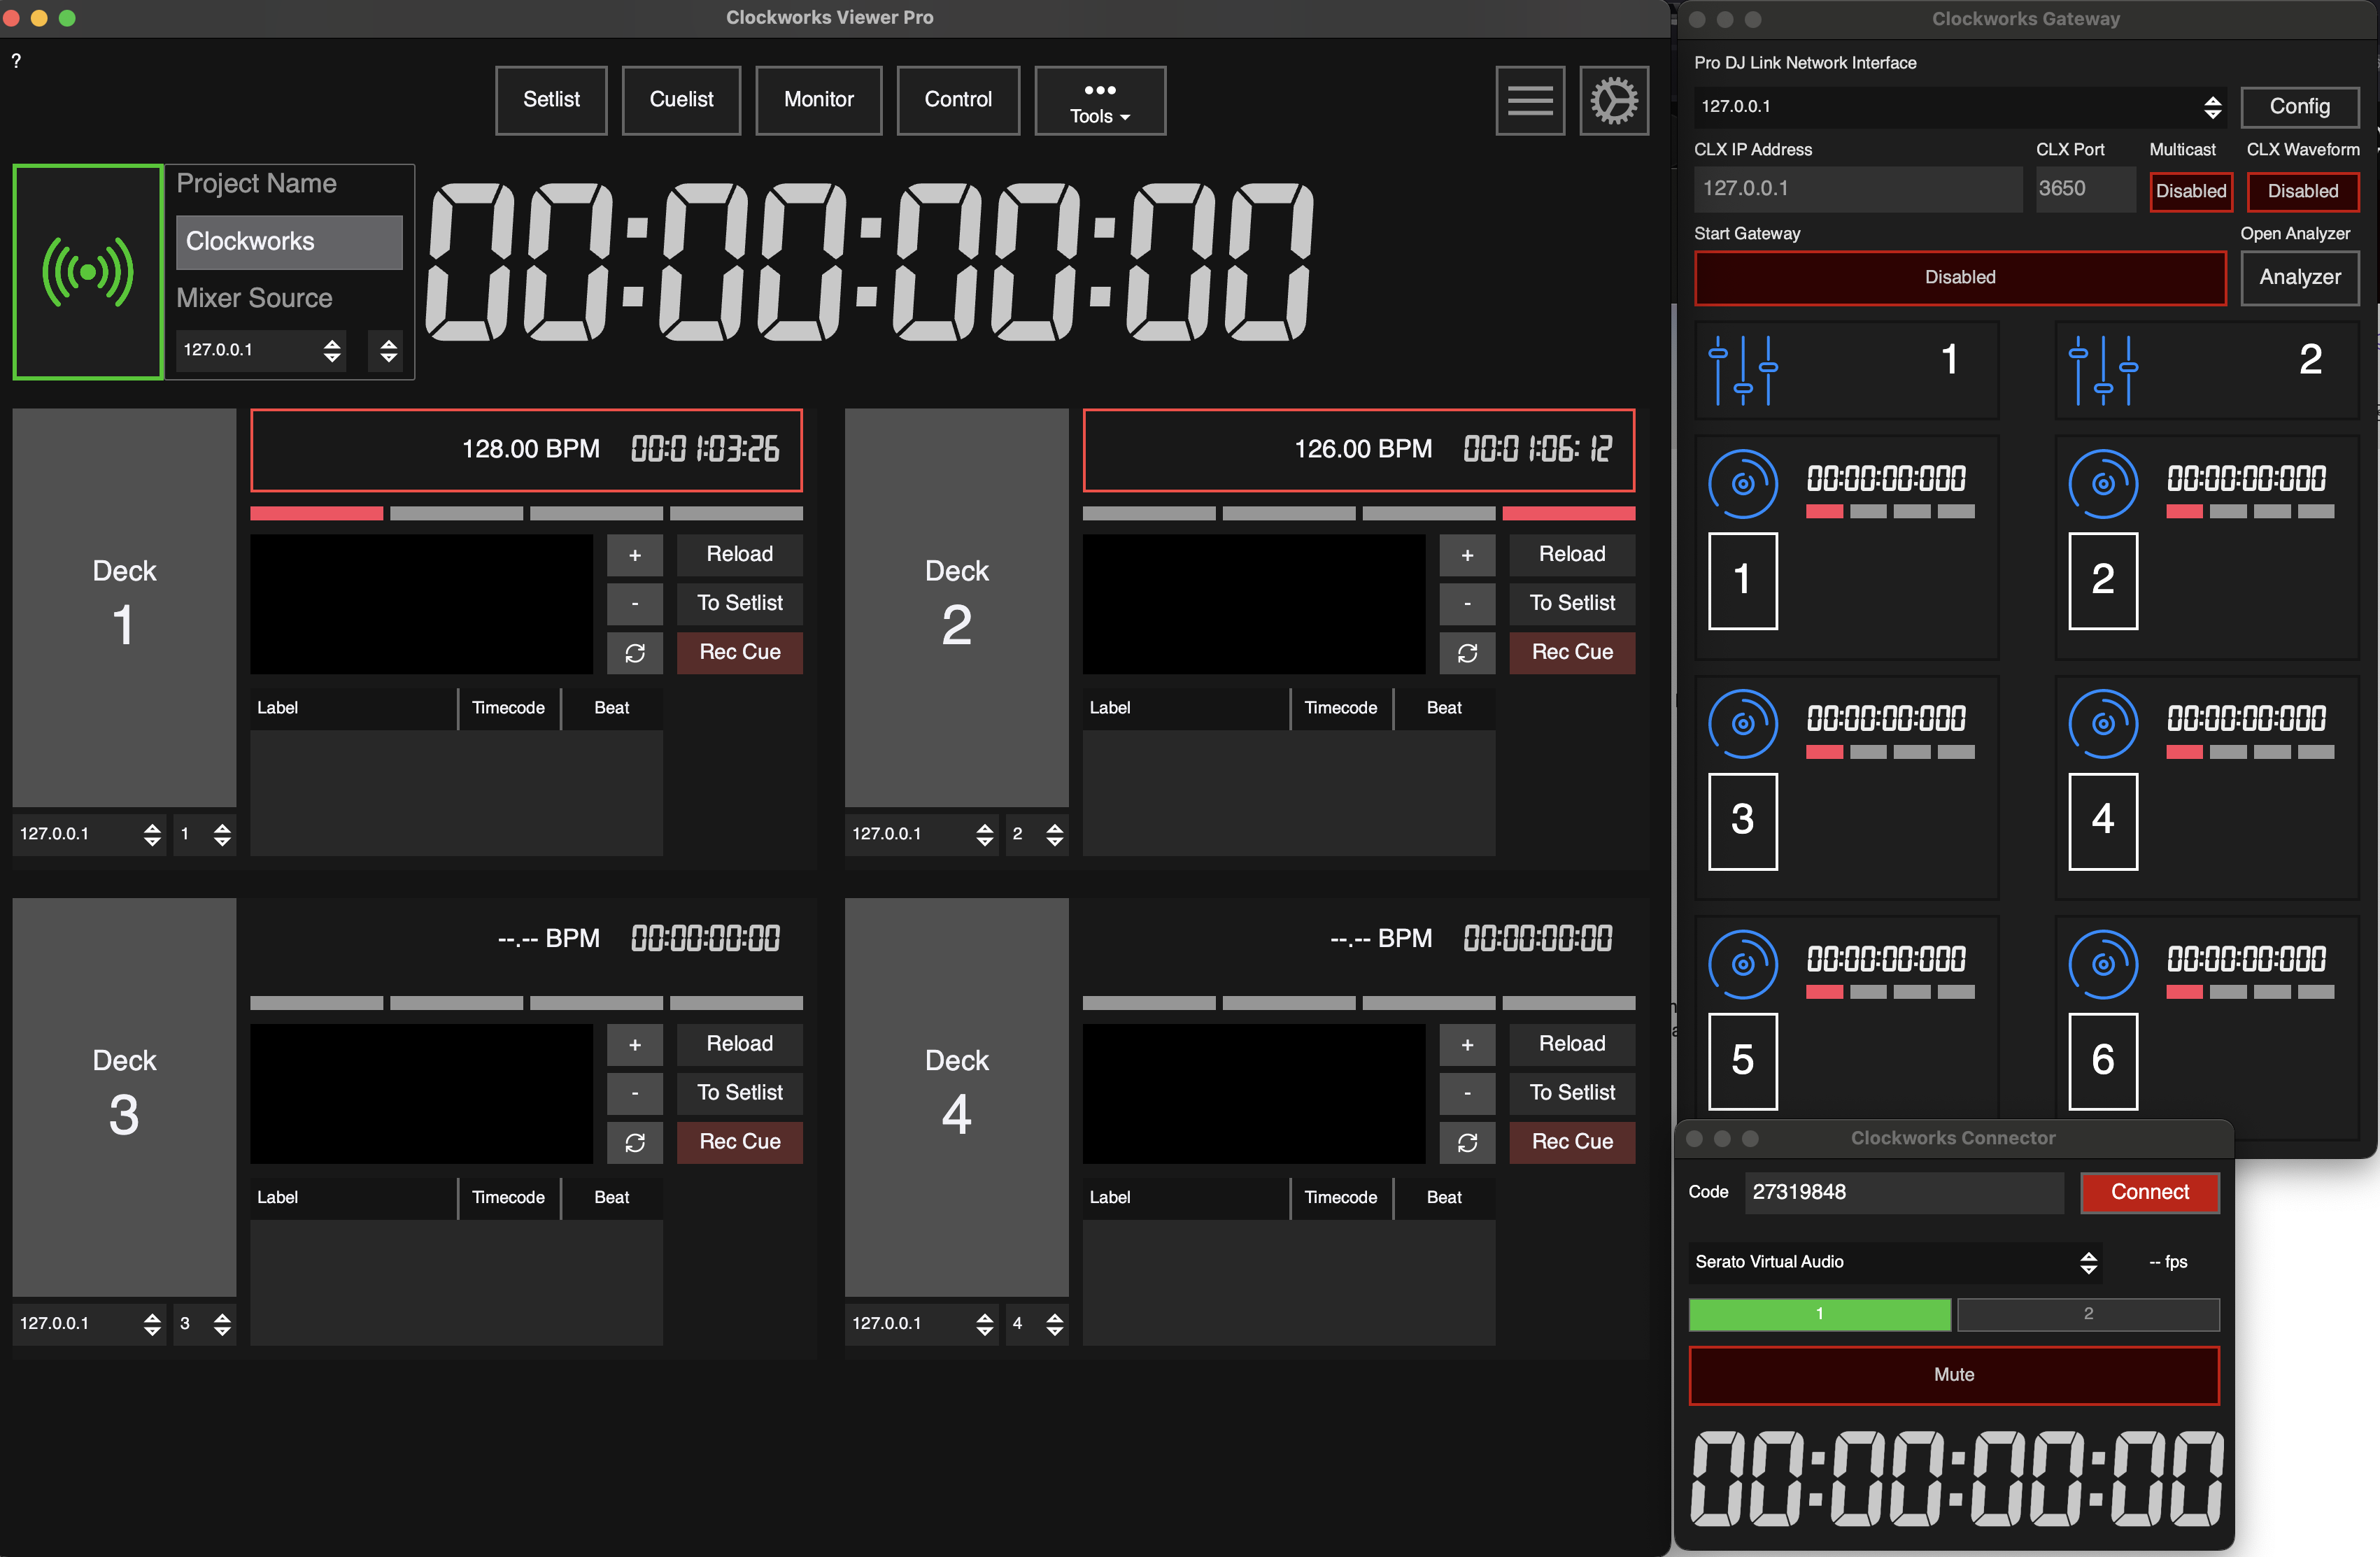The height and width of the screenshot is (1557, 2380).
Task: Click Deck 2 red progress bar segment
Action: [x=1568, y=513]
